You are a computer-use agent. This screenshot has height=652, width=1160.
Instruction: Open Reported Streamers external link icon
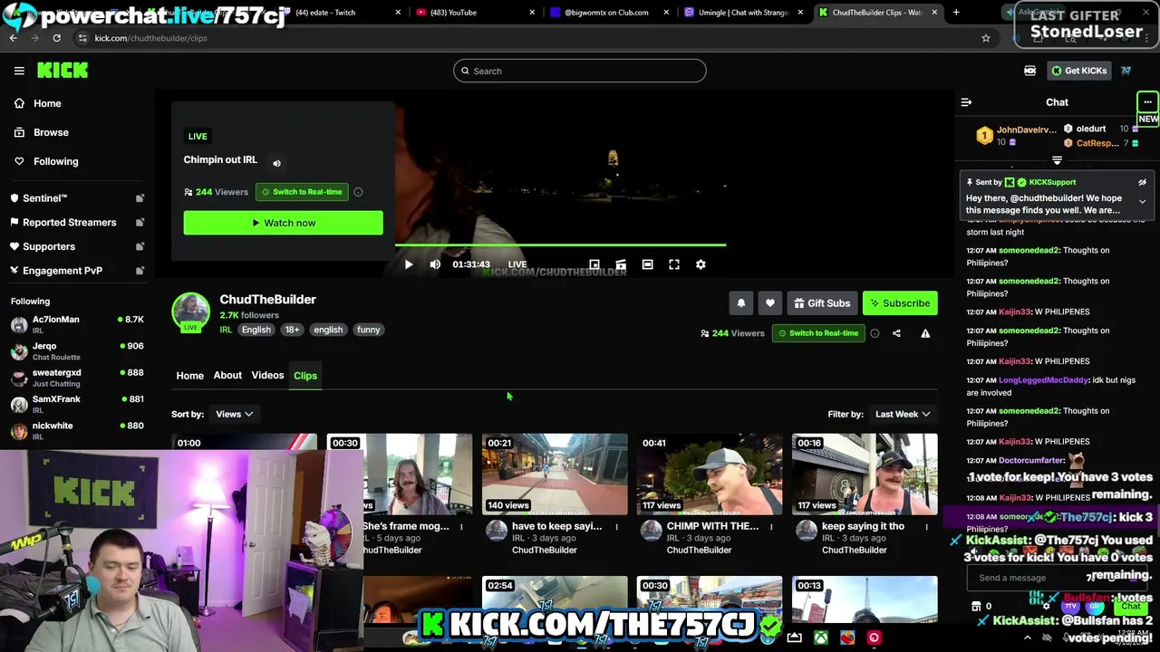tap(140, 223)
